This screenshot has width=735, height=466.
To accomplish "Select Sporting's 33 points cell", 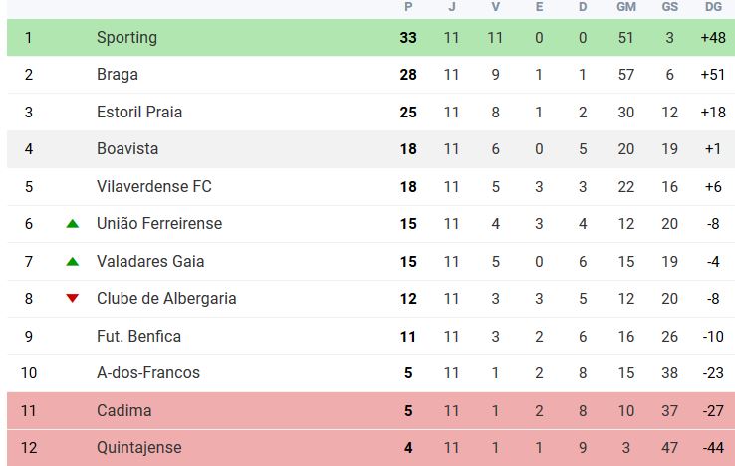I will 408,38.
